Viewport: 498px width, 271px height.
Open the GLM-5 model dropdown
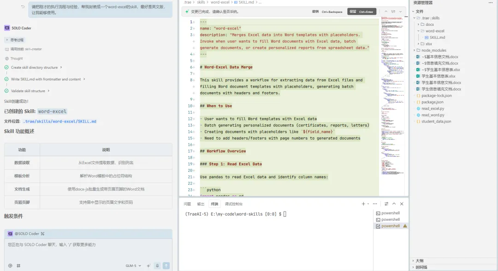point(133,265)
